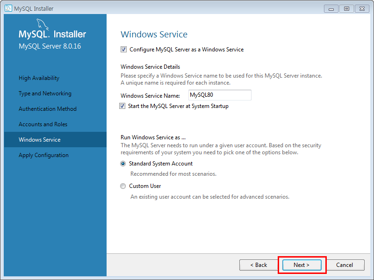Click the MySQL dolphin logo in sidebar

[43, 25]
